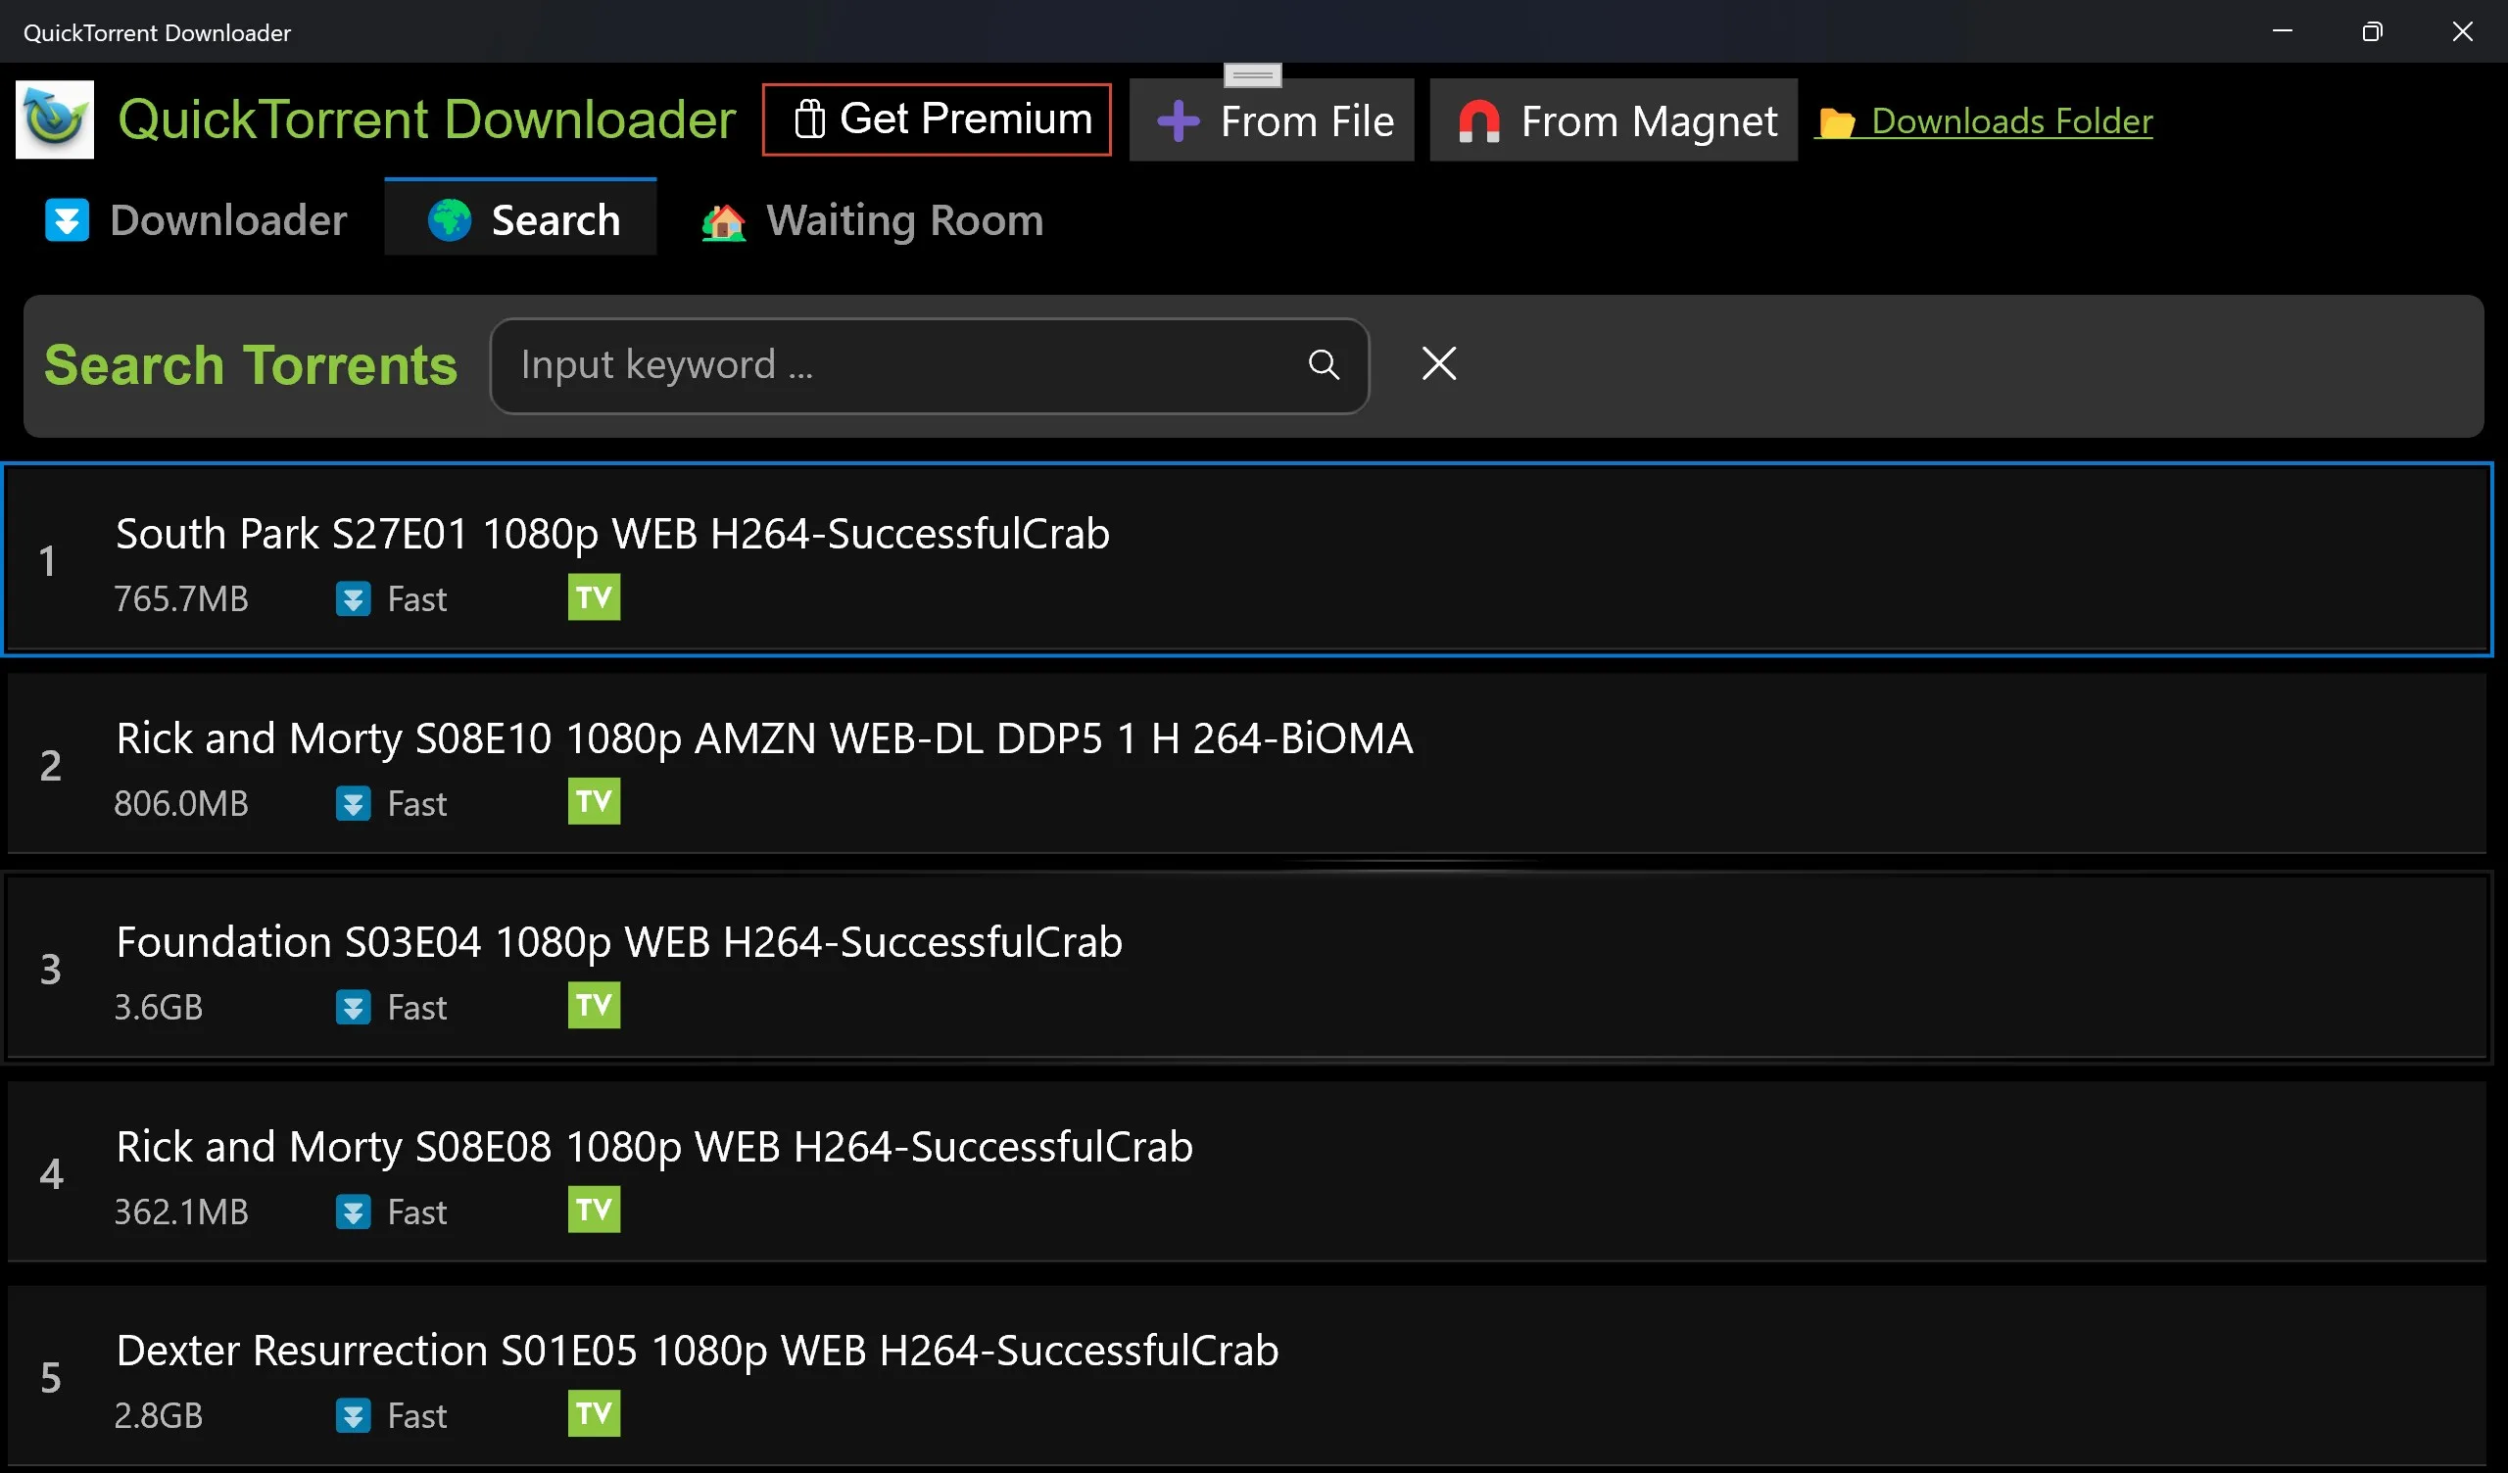Click the house icon on the Waiting Room tab
The image size is (2508, 1473).
[x=724, y=221]
